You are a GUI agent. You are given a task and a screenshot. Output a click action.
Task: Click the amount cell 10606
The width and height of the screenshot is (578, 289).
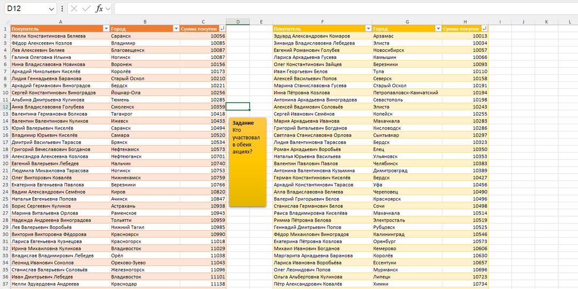[465, 248]
